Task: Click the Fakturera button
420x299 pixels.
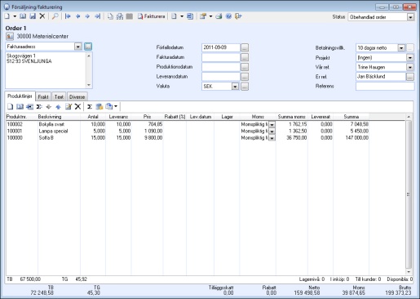Action: tap(151, 16)
